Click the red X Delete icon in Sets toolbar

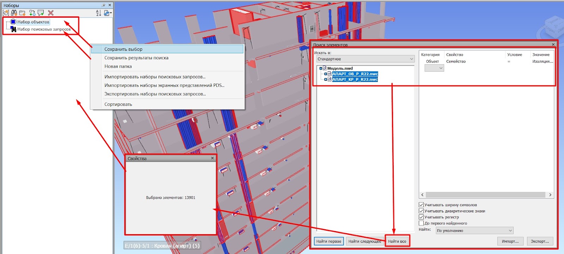coord(51,13)
